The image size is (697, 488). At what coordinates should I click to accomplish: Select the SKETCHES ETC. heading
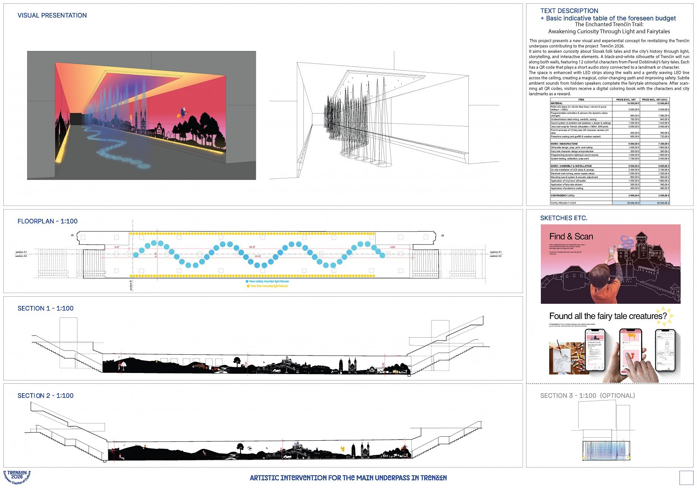point(564,218)
